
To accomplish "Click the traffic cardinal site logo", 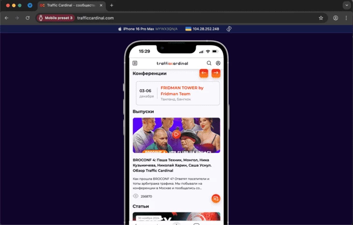I will click(x=172, y=63).
